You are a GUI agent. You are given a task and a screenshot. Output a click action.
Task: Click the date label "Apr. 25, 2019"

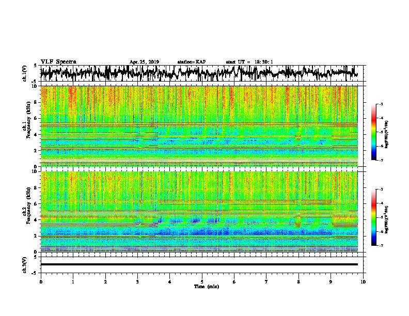tap(144, 62)
